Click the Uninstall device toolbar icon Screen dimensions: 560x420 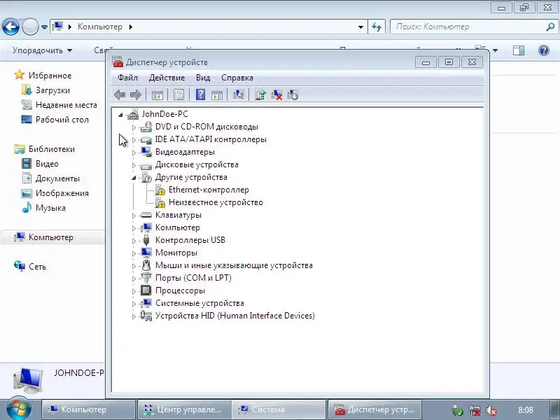276,95
